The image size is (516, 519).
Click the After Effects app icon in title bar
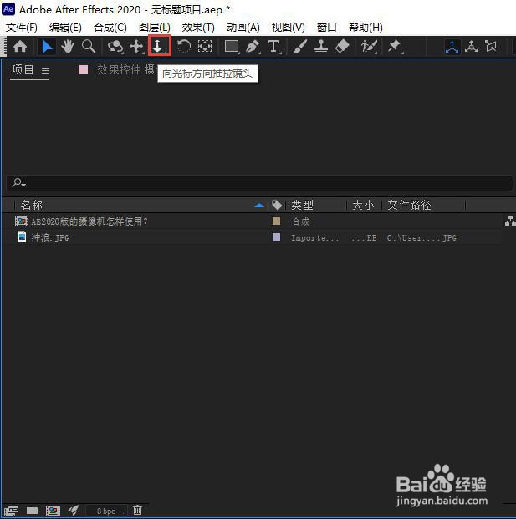(x=8, y=9)
